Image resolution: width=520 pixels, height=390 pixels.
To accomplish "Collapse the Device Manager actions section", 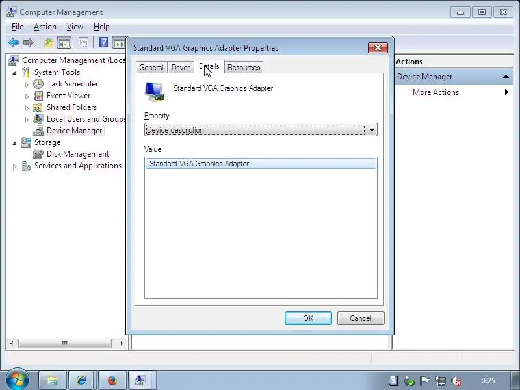I will [506, 77].
